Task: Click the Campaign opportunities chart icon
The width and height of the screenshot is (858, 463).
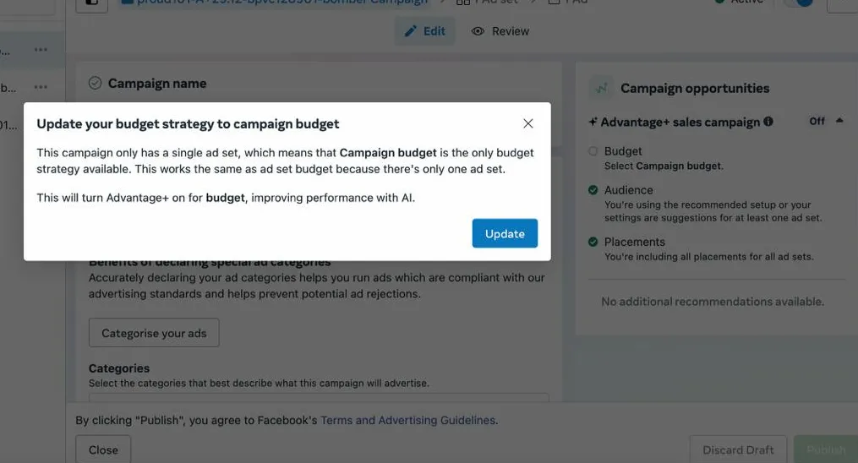Action: [601, 88]
